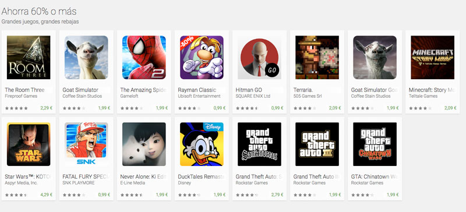This screenshot has height=212, width=466.
Task: Open the Minecraft: Story Mode icon
Action: (432, 58)
